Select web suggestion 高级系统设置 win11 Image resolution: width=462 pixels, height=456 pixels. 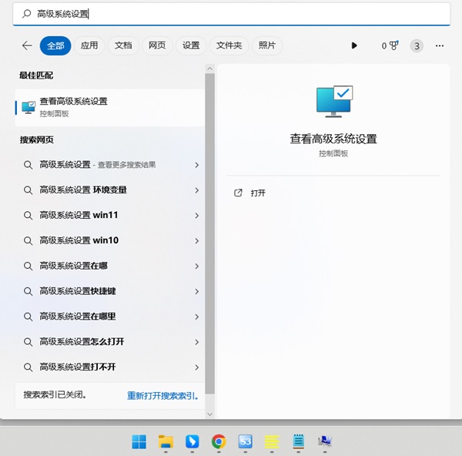109,216
